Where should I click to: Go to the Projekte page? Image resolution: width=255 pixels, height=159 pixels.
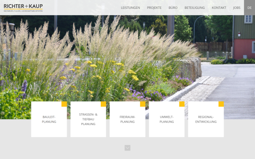(154, 8)
